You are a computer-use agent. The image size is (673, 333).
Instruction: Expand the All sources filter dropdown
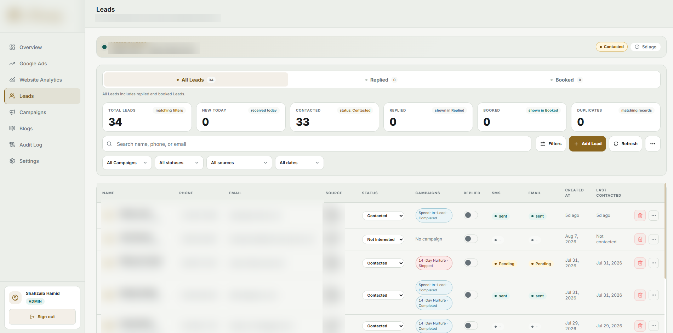(239, 163)
